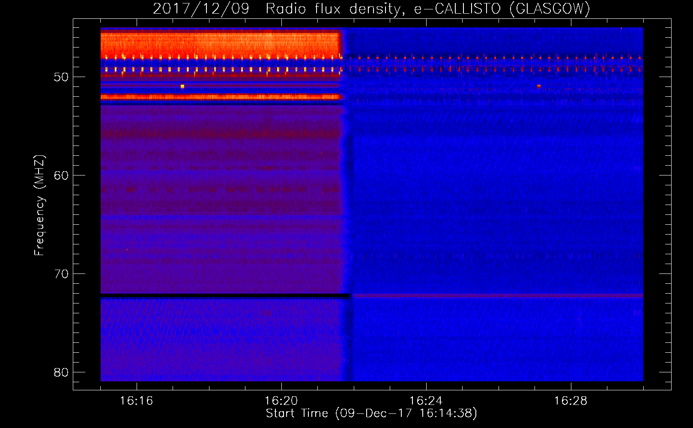
Task: Click the plot title "2017/12/09 Radio flux density, e-CALLISTO (GLASGOW)"
Action: click(x=371, y=9)
